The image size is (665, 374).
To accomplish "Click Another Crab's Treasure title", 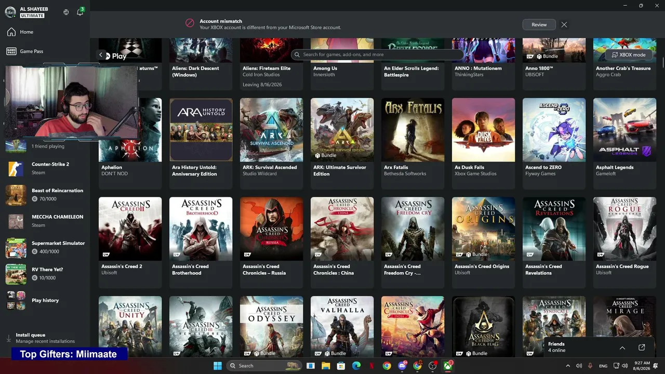I will pos(623,68).
